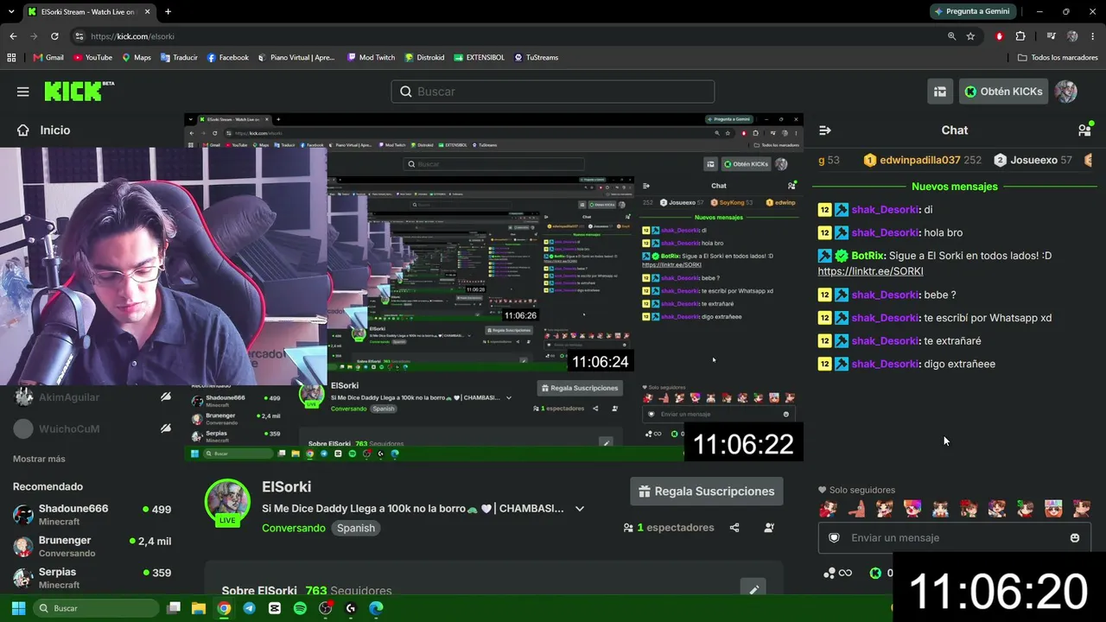Open the Google apps grid in bookmarks bar
The image size is (1106, 622).
point(11,58)
